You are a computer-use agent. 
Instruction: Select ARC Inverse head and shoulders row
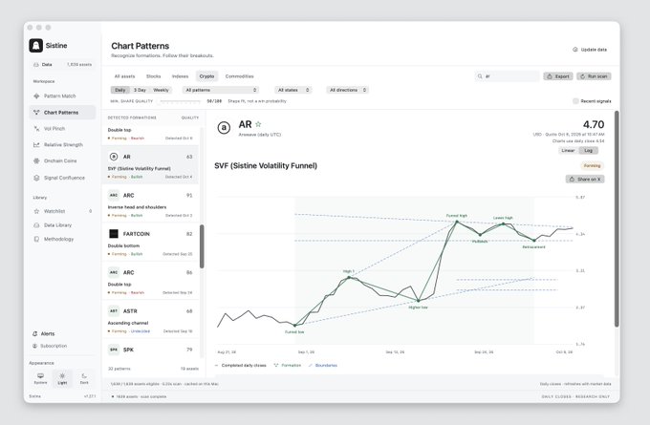[150, 203]
